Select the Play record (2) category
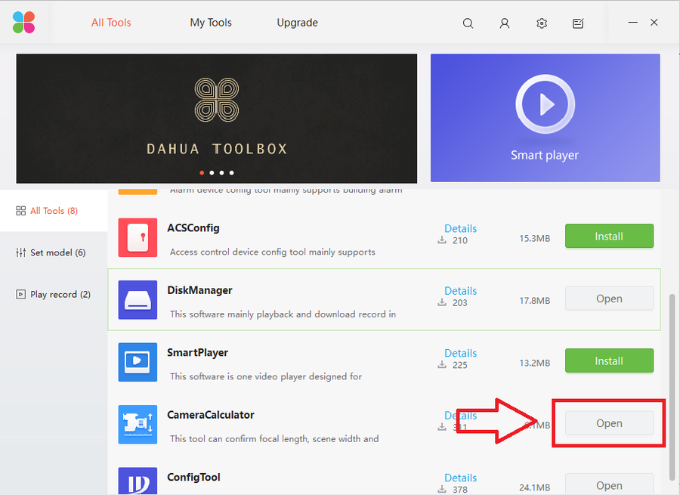This screenshot has height=495, width=680. coord(54,294)
